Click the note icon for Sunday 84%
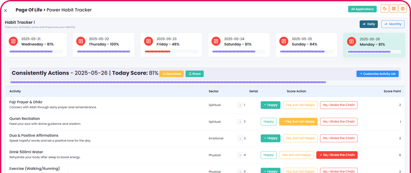411x173 pixels. (x=284, y=41)
